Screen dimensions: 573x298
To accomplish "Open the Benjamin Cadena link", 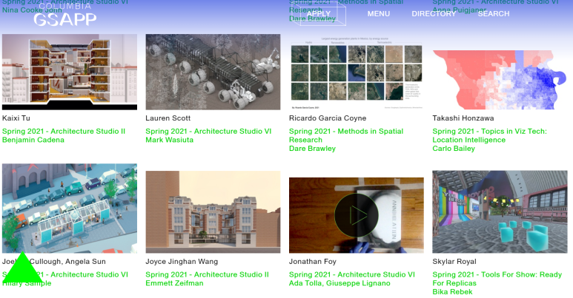I will pyautogui.click(x=33, y=140).
